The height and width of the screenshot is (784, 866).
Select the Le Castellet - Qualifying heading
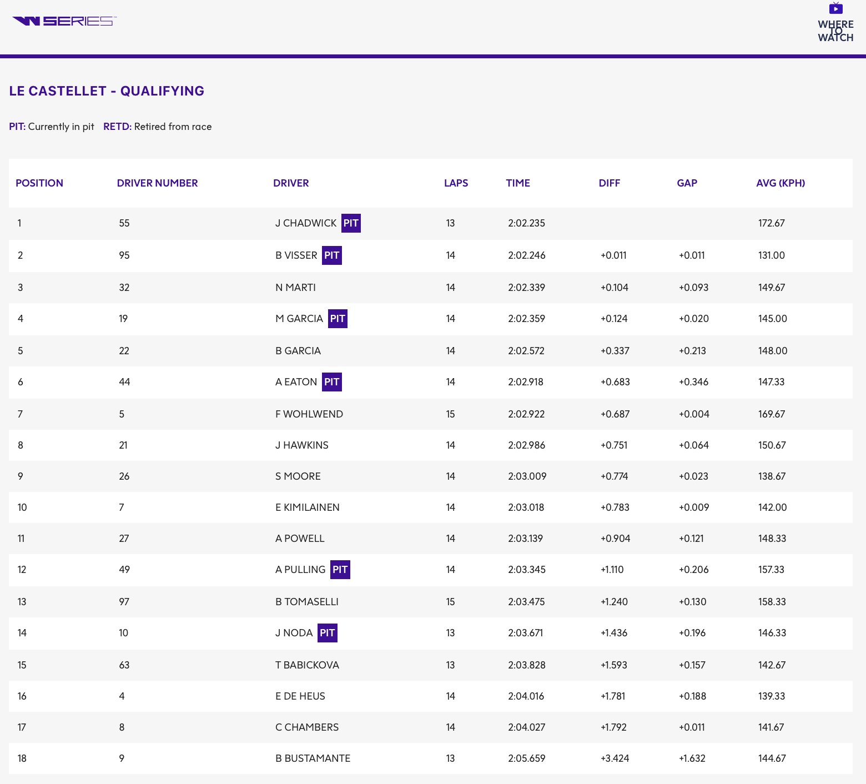pyautogui.click(x=107, y=91)
